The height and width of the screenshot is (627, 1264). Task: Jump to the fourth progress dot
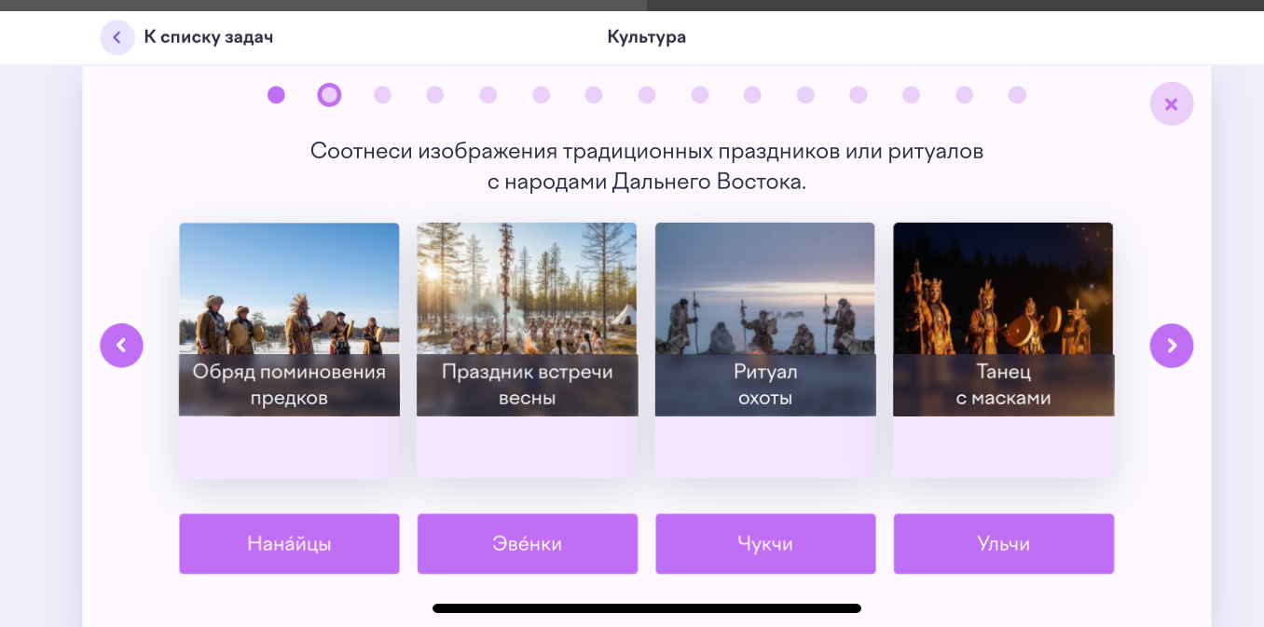coord(435,95)
